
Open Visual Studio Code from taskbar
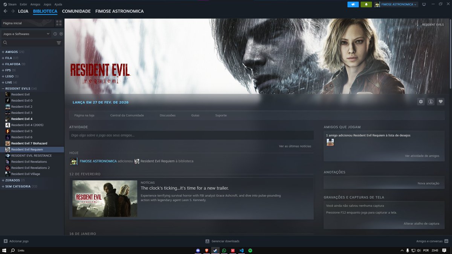242,250
